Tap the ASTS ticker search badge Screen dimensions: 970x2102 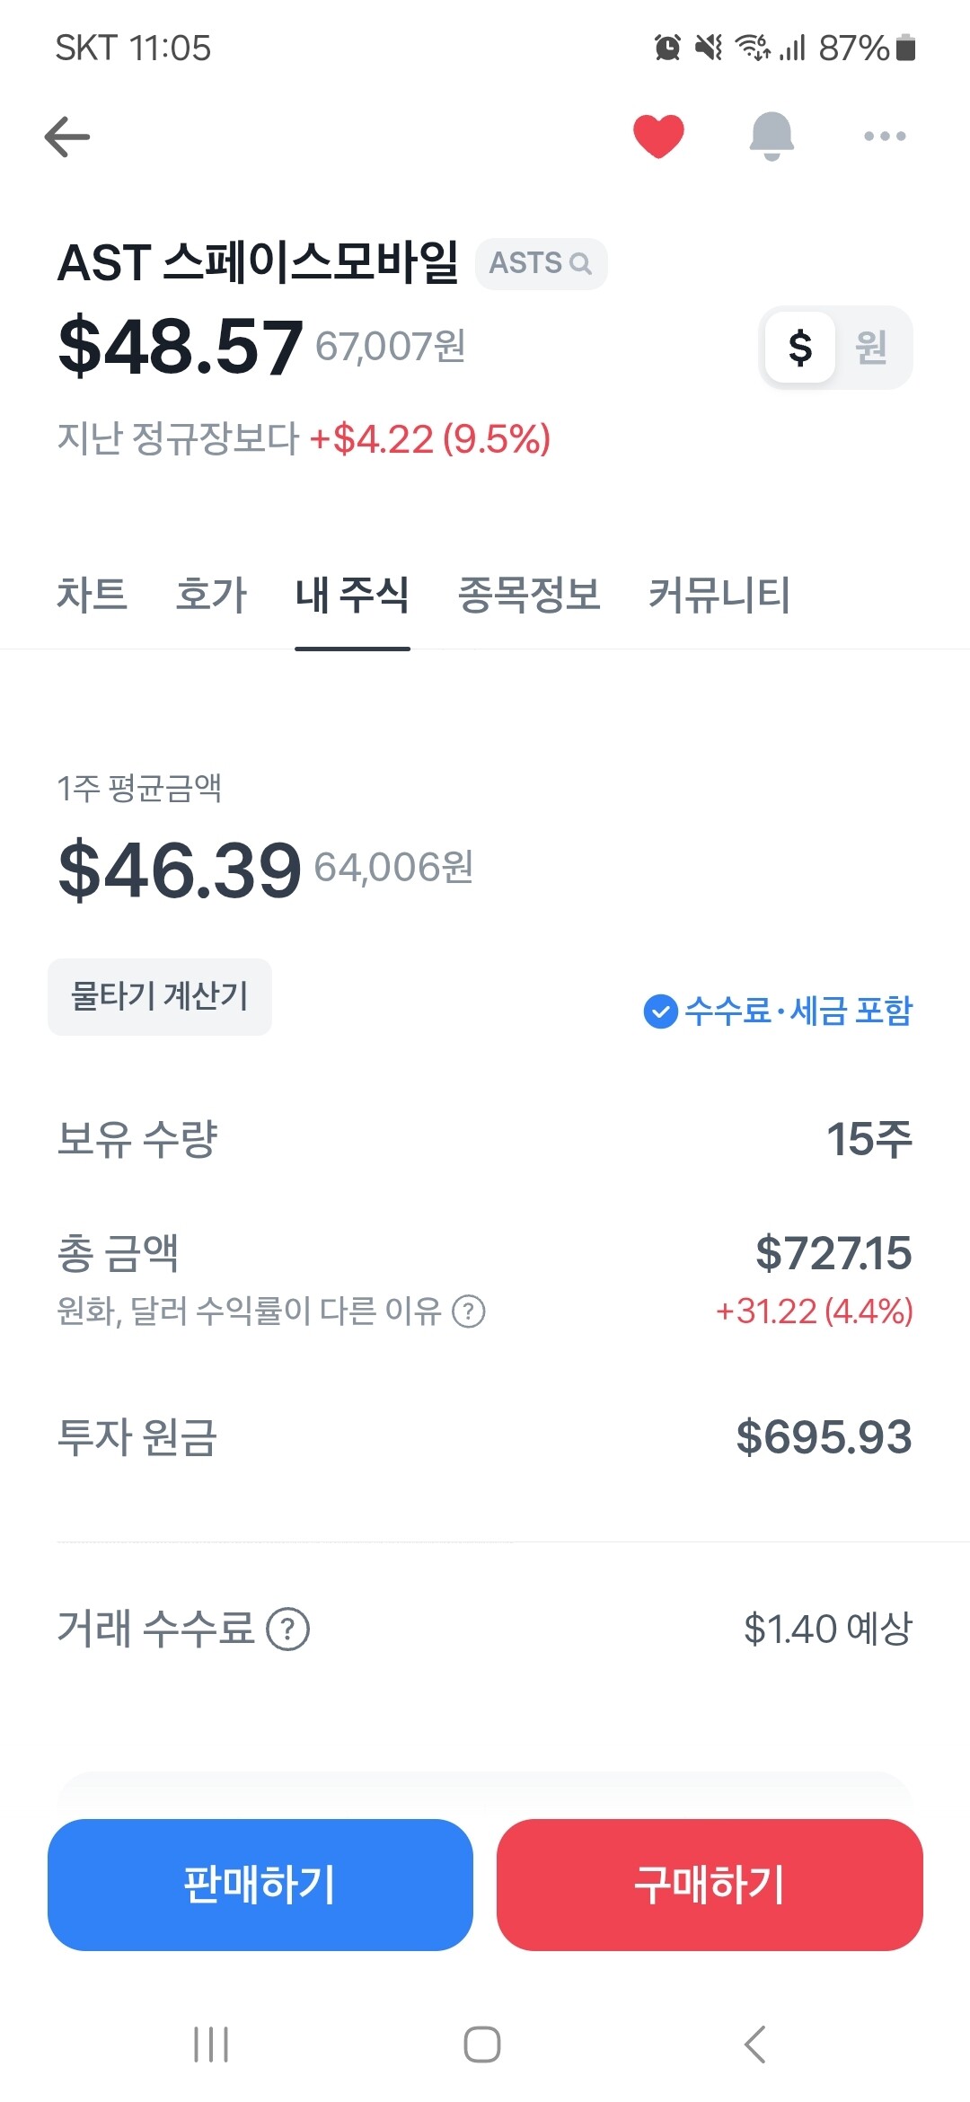pos(541,263)
